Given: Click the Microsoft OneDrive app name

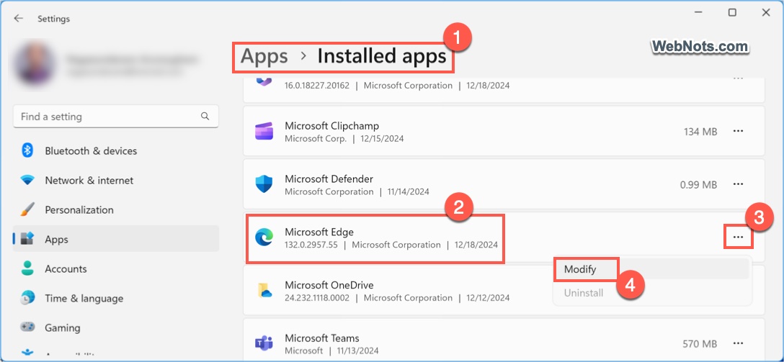Looking at the screenshot, I should (329, 285).
